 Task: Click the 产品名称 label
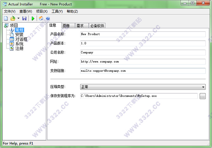(58, 34)
